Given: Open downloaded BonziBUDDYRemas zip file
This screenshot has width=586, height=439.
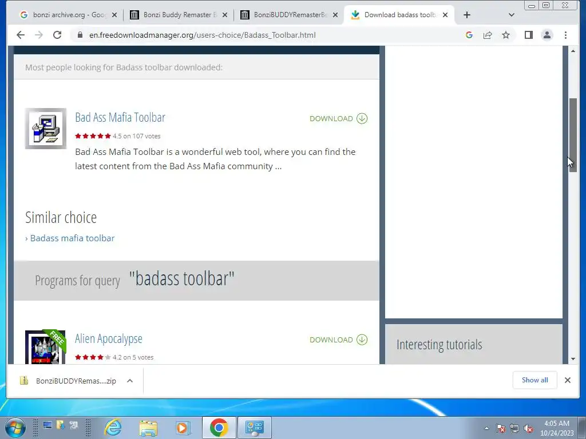Looking at the screenshot, I should pos(68,381).
